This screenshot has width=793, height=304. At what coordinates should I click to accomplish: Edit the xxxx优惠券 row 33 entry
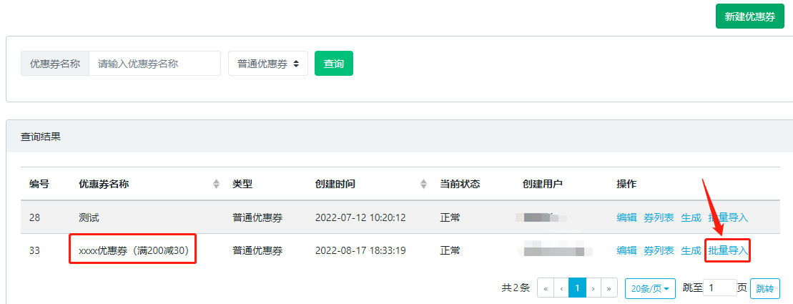pos(626,250)
